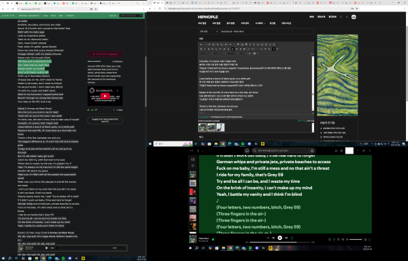This screenshot has width=408, height=261.
Task: Open board category dropdown beside title field
Action: point(208,31)
